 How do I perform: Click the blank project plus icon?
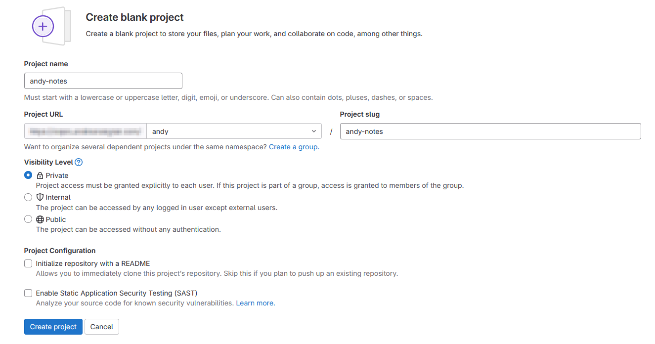[43, 26]
